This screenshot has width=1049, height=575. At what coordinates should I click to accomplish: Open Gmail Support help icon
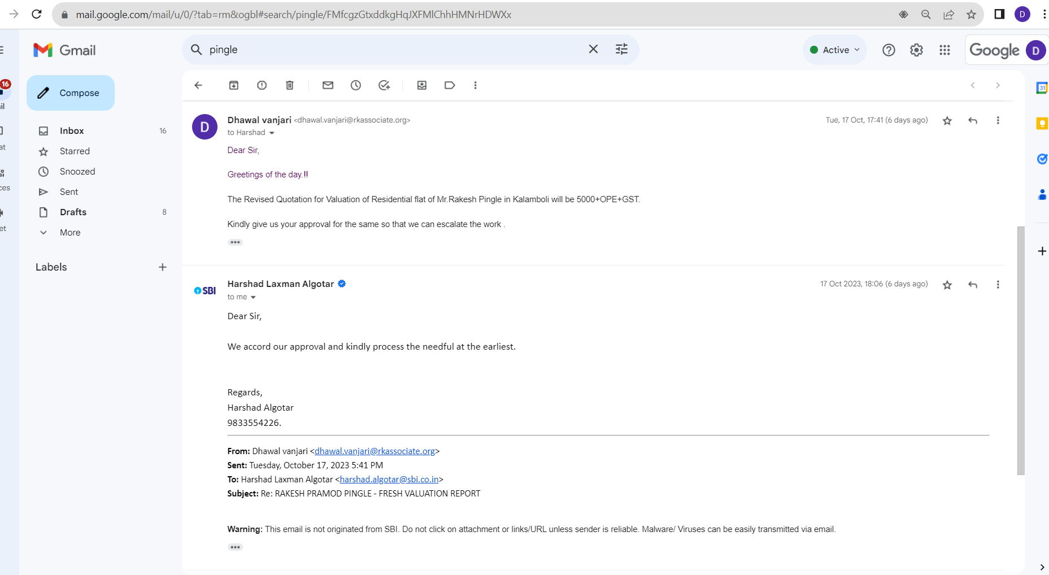coord(889,50)
